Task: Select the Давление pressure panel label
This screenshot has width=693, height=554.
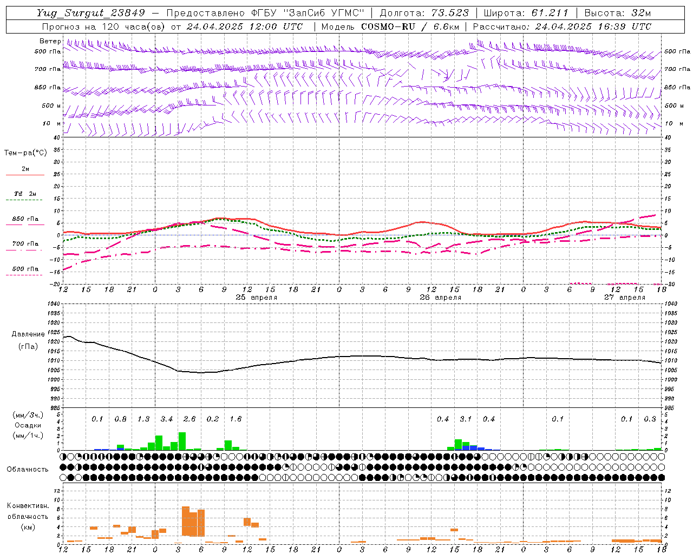Action: point(28,334)
